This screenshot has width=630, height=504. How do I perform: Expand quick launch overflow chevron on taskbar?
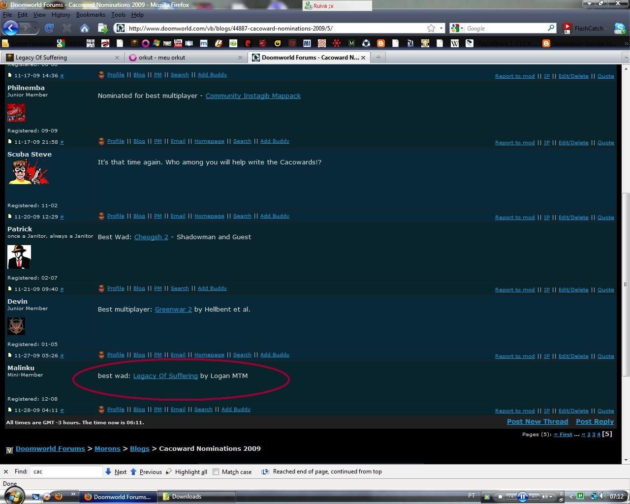[x=73, y=494]
